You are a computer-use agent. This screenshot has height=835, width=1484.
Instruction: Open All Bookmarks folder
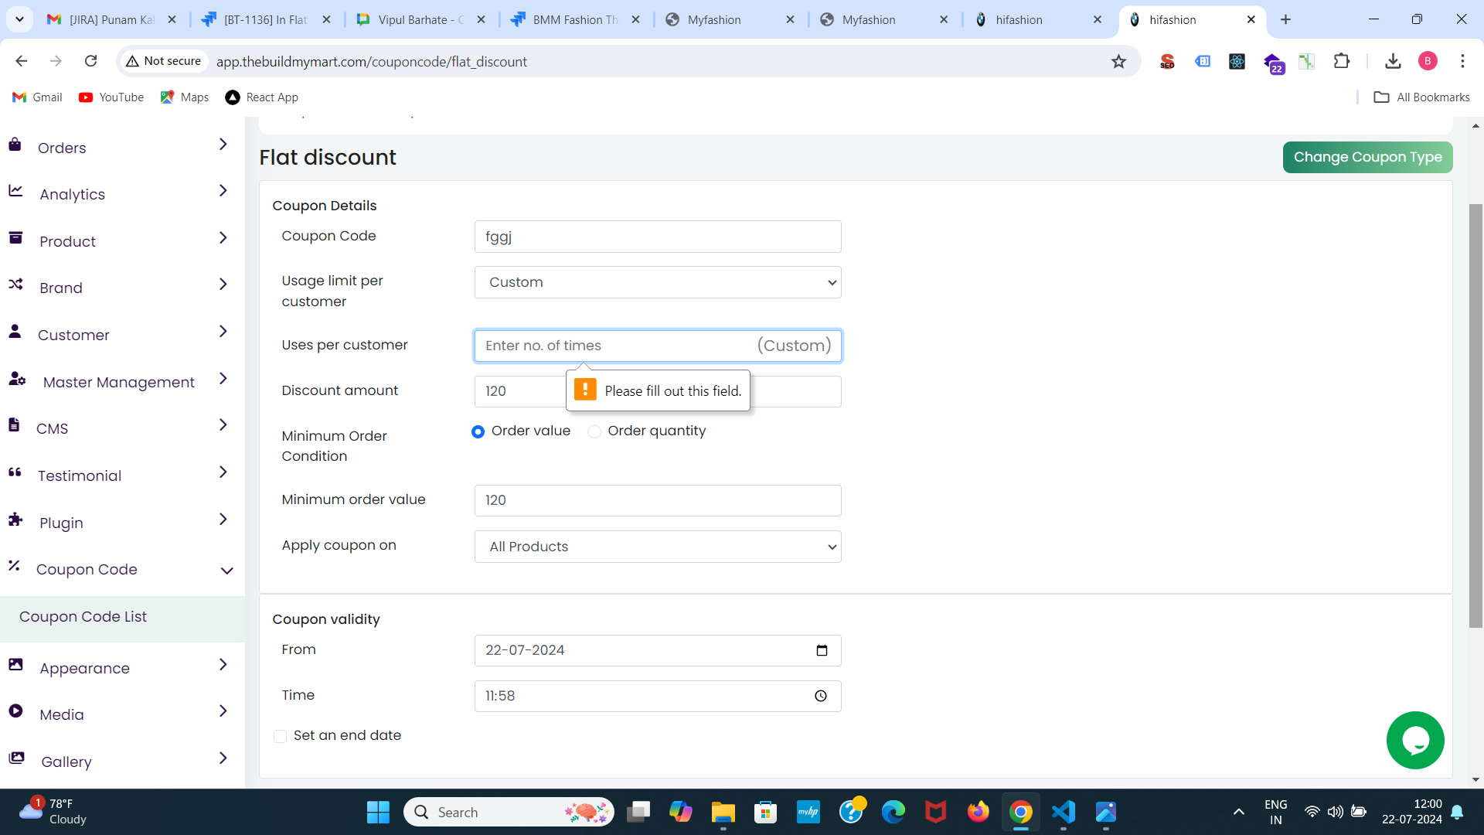point(1422,97)
